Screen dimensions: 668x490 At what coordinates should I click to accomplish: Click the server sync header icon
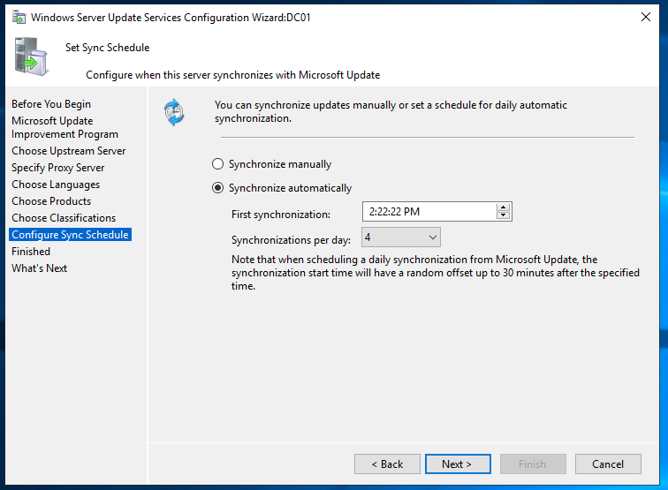coord(31,57)
